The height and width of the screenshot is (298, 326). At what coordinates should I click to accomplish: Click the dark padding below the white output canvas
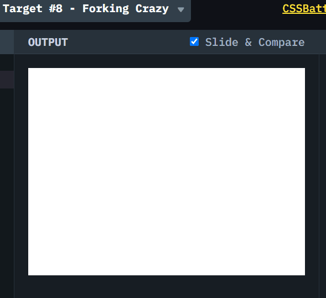167,286
